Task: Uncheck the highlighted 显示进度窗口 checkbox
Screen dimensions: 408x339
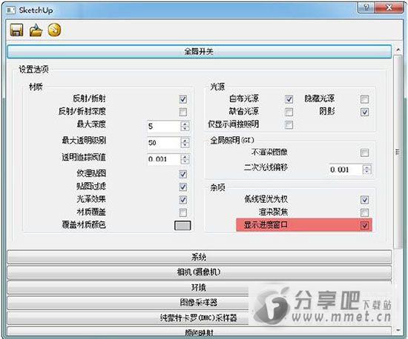Action: point(364,225)
